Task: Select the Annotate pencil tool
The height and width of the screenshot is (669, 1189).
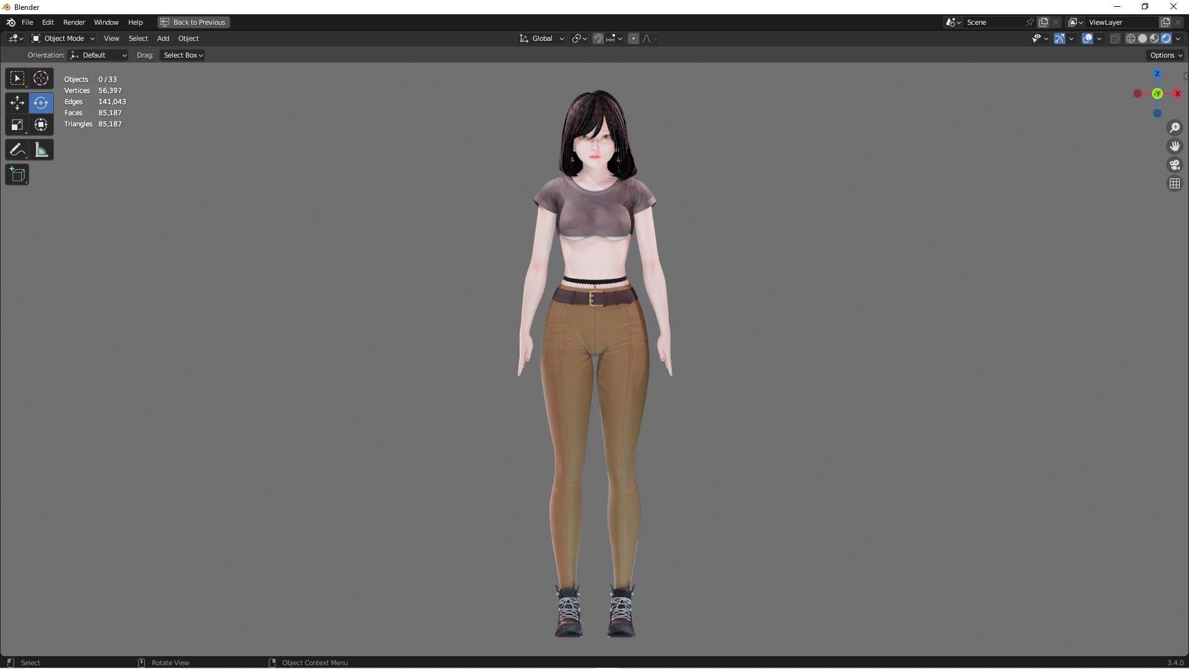Action: click(17, 150)
